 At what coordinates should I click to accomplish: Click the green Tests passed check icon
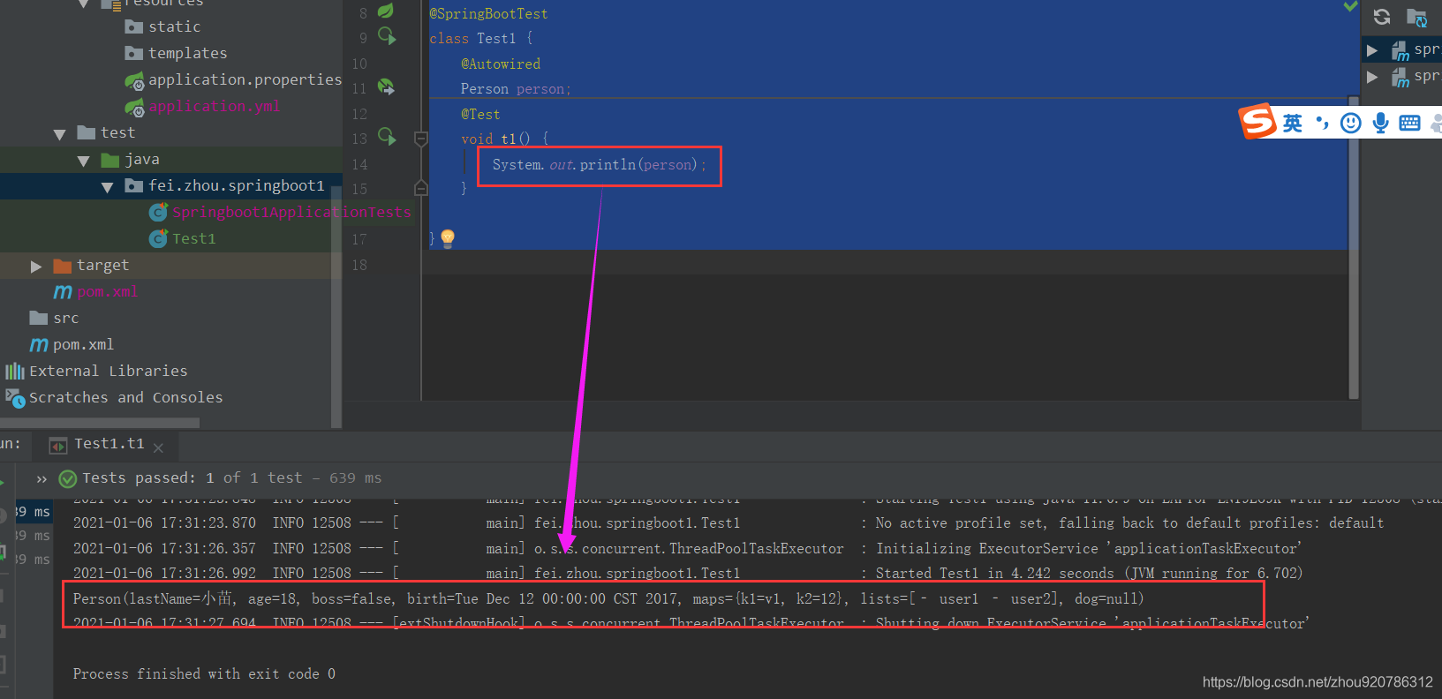click(67, 478)
